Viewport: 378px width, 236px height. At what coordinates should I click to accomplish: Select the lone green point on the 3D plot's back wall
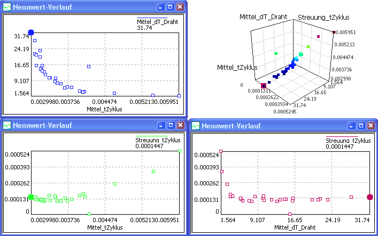click(x=276, y=54)
